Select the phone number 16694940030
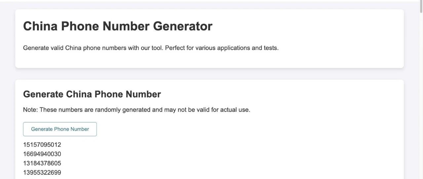The width and height of the screenshot is (423, 179). click(x=42, y=154)
